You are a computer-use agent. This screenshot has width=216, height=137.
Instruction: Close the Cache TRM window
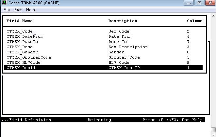[x=210, y=3]
